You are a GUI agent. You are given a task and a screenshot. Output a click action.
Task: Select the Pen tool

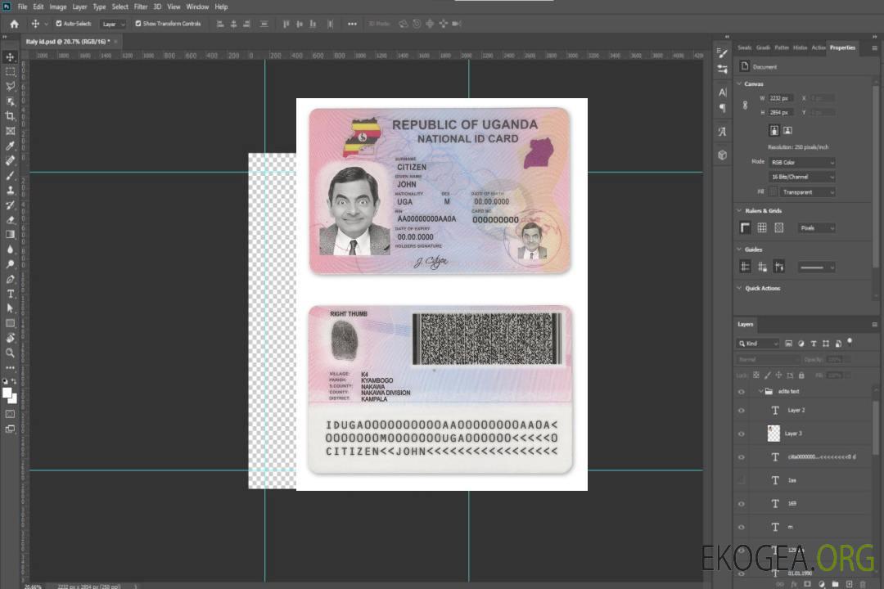point(10,279)
